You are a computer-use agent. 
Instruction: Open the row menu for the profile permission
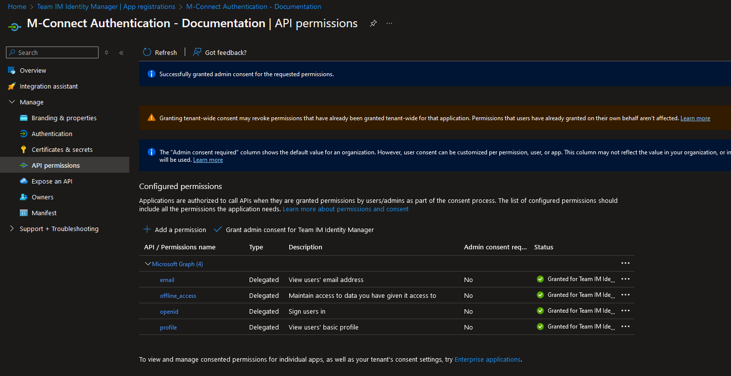pyautogui.click(x=625, y=326)
